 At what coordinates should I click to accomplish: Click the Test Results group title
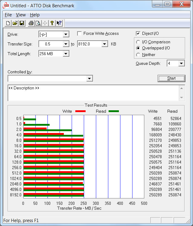(96, 105)
